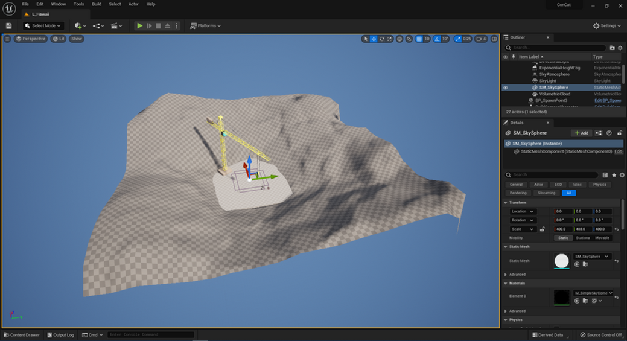
Task: Click the Details property search field
Action: coord(552,174)
